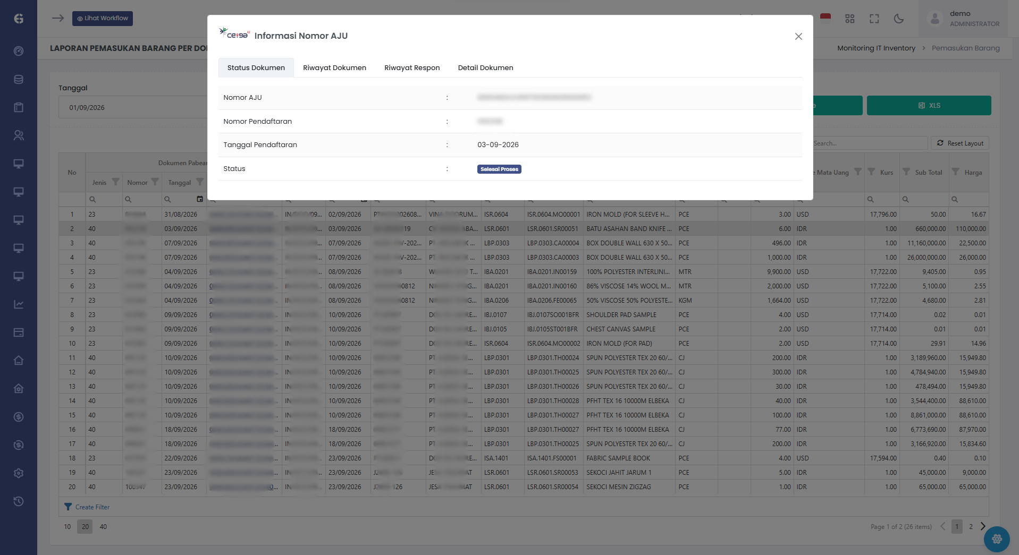Screen dimensions: 1019x555
Task: Go to page 2 of the table
Action: [x=971, y=527]
